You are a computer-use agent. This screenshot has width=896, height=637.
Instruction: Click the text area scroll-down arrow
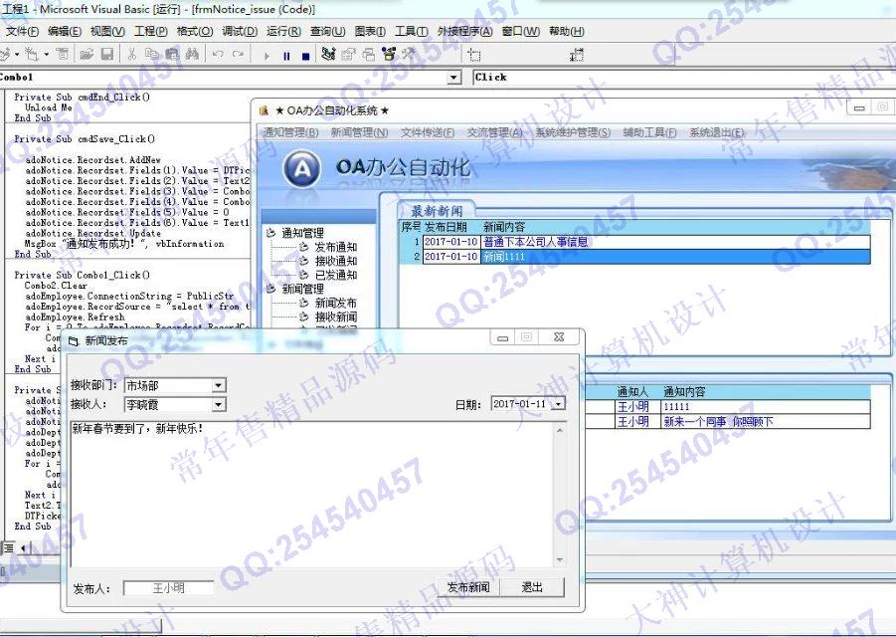pyautogui.click(x=560, y=559)
